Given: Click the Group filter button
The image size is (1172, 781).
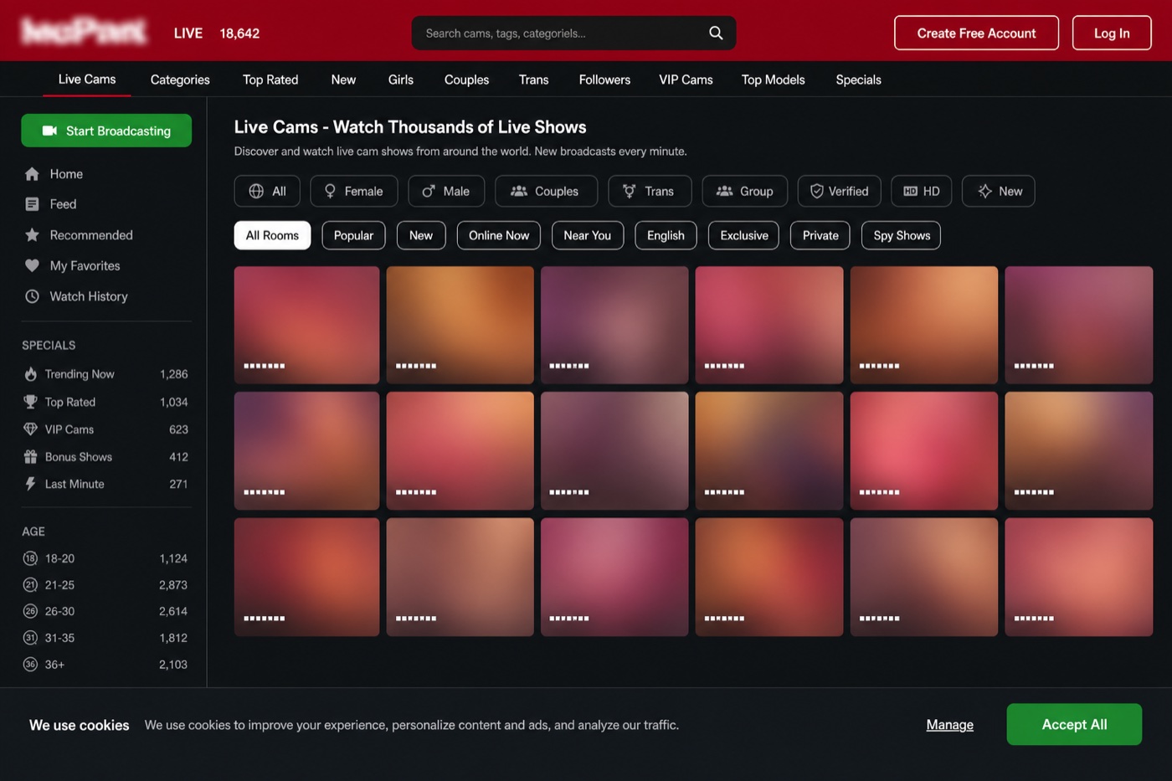Looking at the screenshot, I should coord(744,191).
